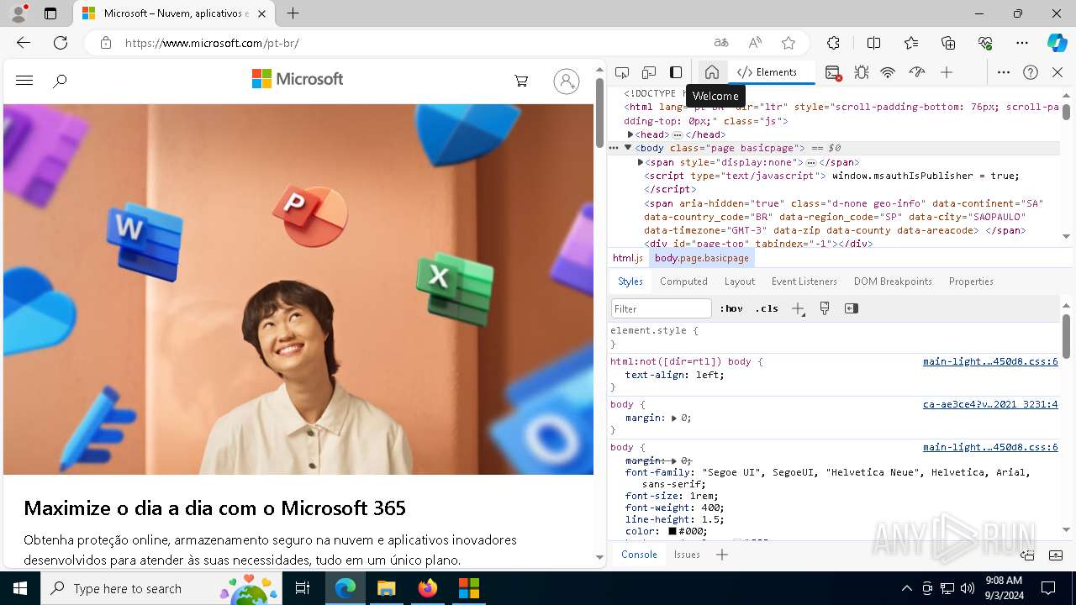Open the Console tool icon with error badge
Viewport: 1076px width, 605px height.
pyautogui.click(x=833, y=73)
